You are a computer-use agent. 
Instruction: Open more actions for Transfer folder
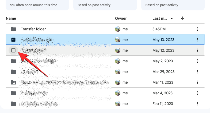pos(197,29)
